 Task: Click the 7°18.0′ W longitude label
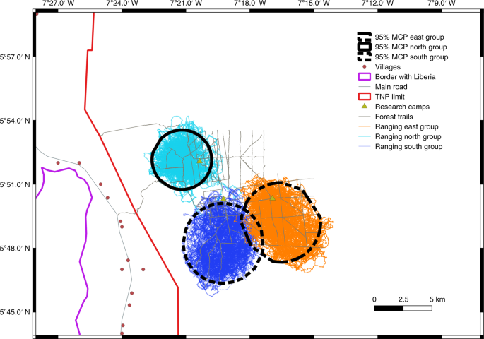[250, 3]
